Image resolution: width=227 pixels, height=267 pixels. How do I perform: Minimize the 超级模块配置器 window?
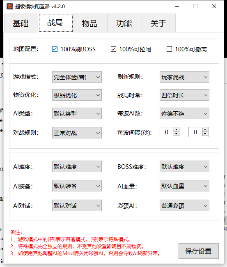[177, 6]
